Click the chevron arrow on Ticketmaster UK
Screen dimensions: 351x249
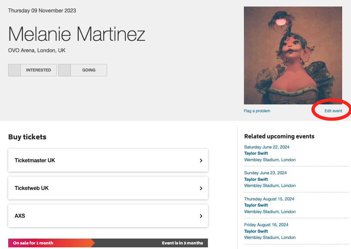click(201, 161)
